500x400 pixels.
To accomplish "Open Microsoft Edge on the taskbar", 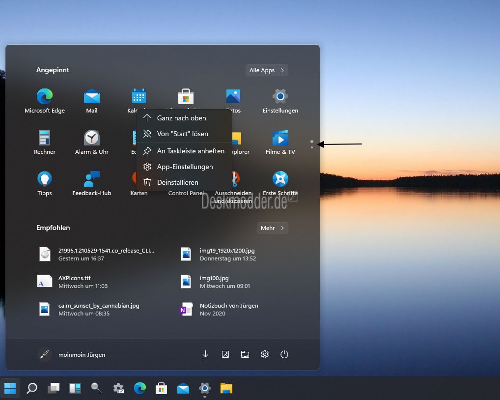I will [x=139, y=388].
